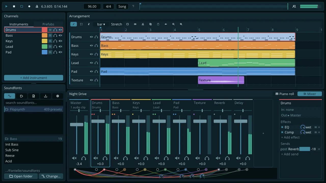The width and height of the screenshot is (326, 183).
Task: Click the Lead channel green color swatch
Action: click(x=45, y=47)
